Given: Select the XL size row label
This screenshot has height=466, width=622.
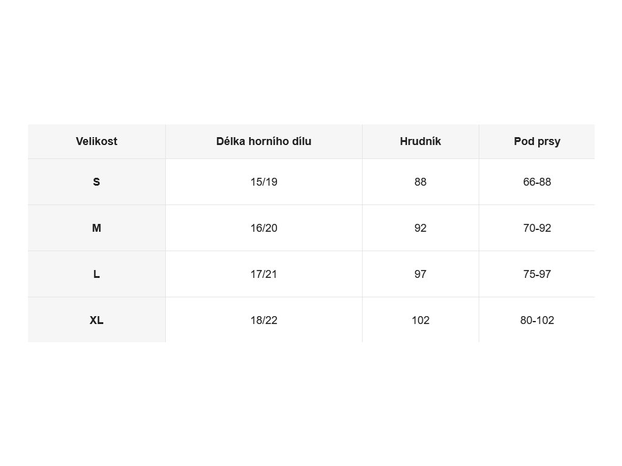Looking at the screenshot, I should click(x=97, y=320).
